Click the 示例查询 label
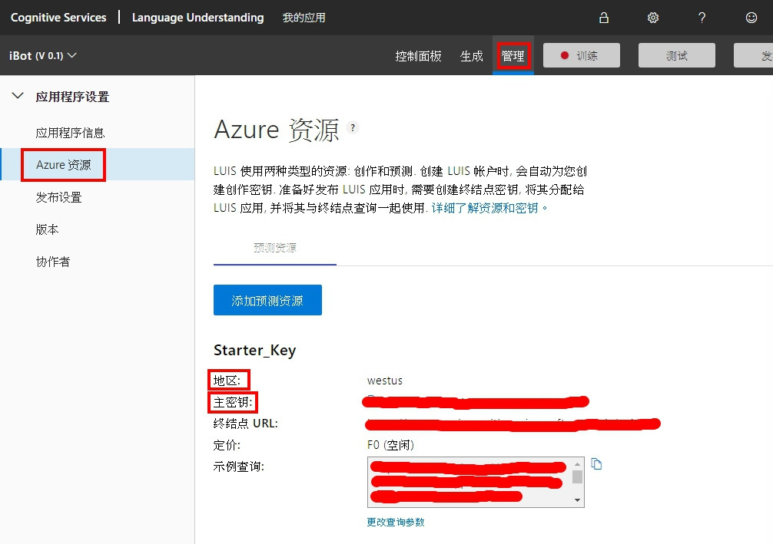 click(239, 467)
